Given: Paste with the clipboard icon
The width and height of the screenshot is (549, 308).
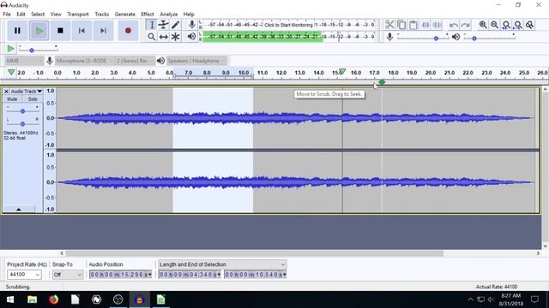Looking at the screenshot, I should [x=413, y=25].
